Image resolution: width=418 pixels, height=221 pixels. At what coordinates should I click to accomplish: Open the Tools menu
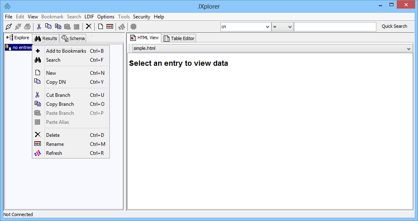(124, 17)
